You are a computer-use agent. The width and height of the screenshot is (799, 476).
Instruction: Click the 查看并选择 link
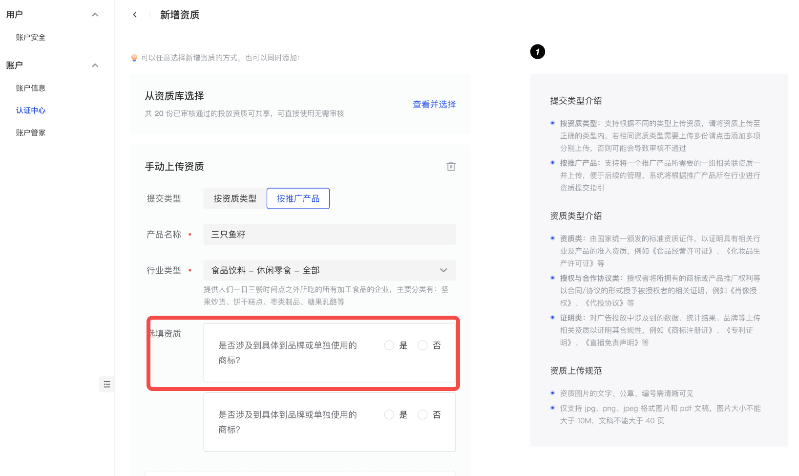click(x=434, y=104)
